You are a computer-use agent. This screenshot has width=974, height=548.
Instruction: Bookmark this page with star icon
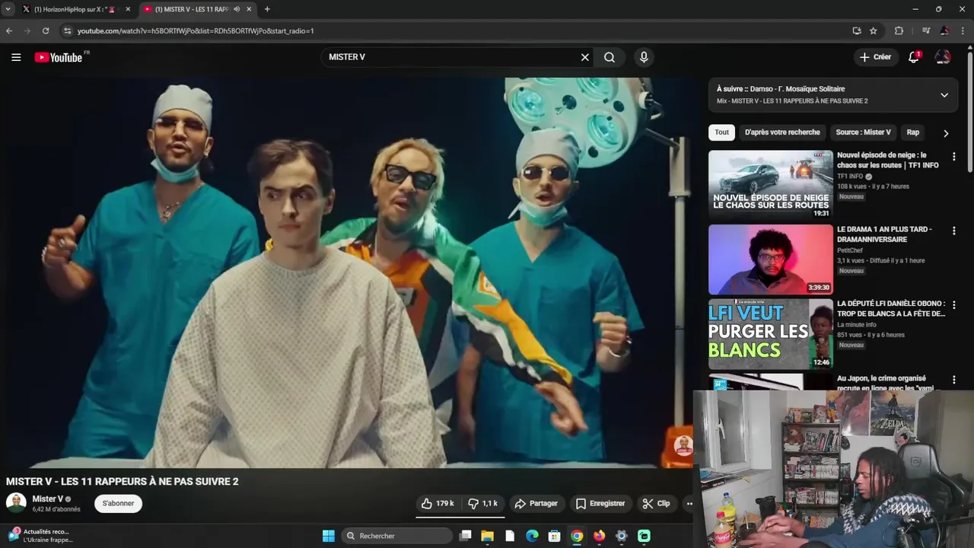click(874, 30)
